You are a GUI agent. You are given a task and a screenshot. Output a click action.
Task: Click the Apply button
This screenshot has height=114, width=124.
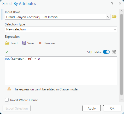coord(92,108)
